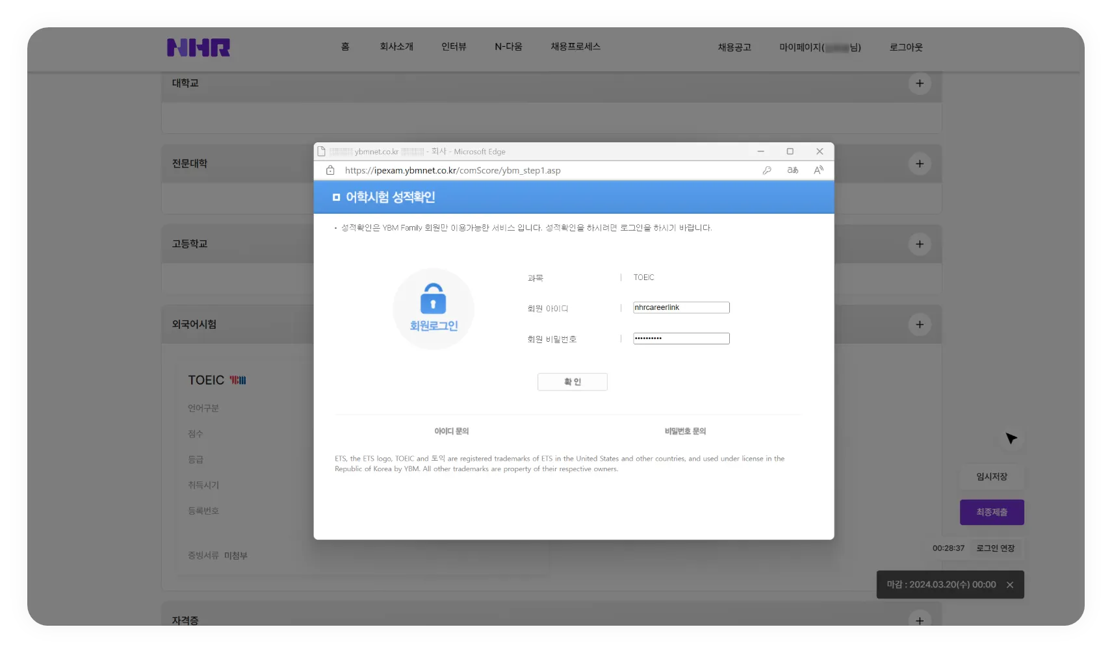Click the 회원 비밀번호 password field
Image resolution: width=1112 pixels, height=653 pixels.
(681, 339)
